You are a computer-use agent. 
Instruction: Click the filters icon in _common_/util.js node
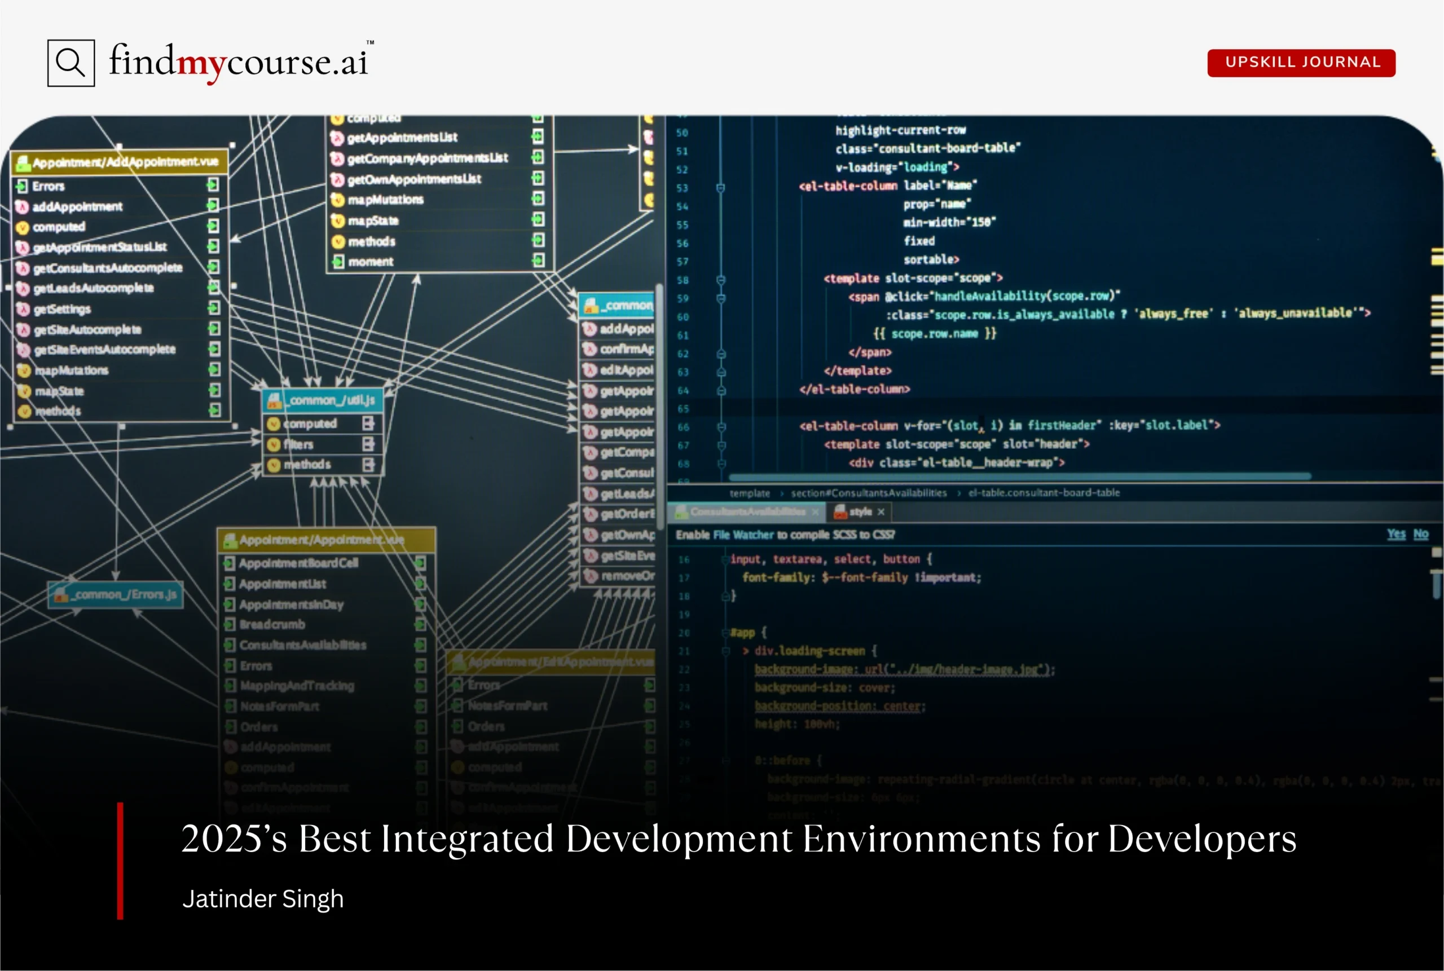point(273,444)
